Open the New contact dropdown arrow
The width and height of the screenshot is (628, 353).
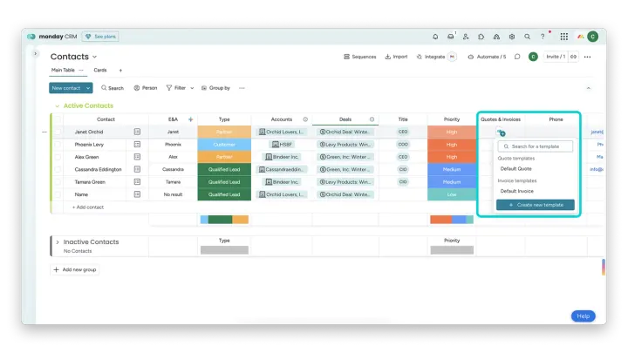(x=88, y=88)
